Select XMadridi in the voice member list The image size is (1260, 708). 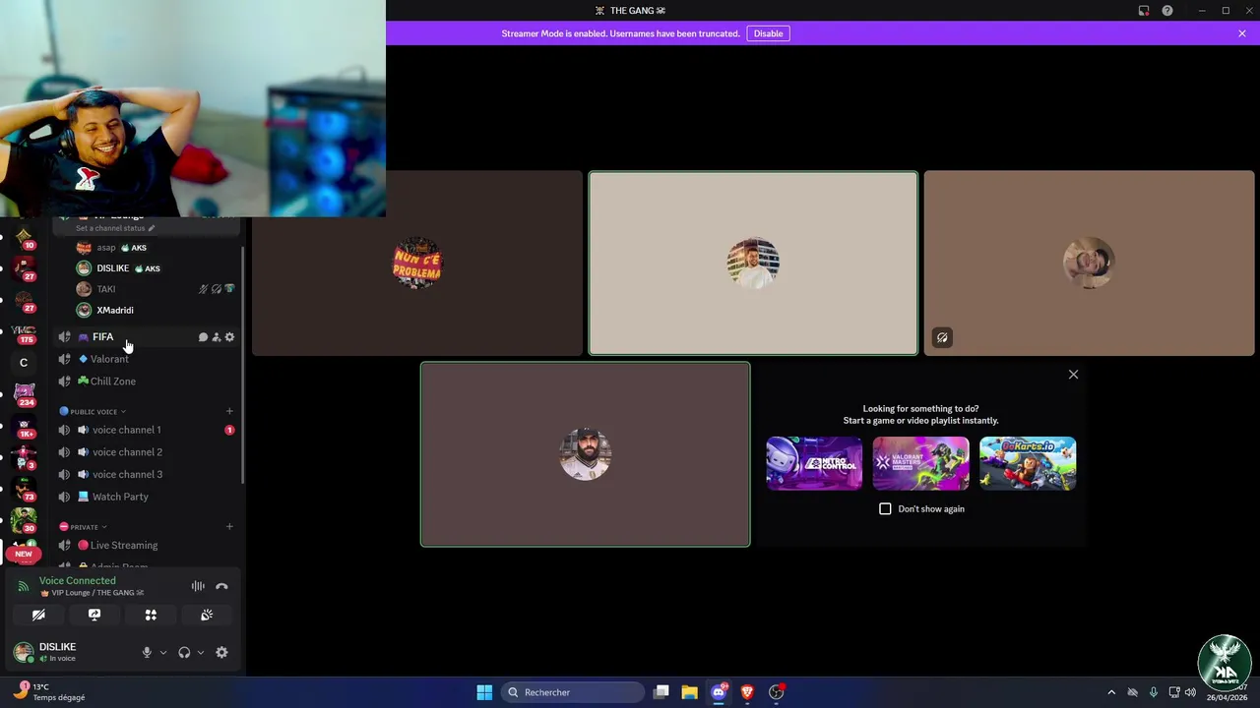(156, 310)
